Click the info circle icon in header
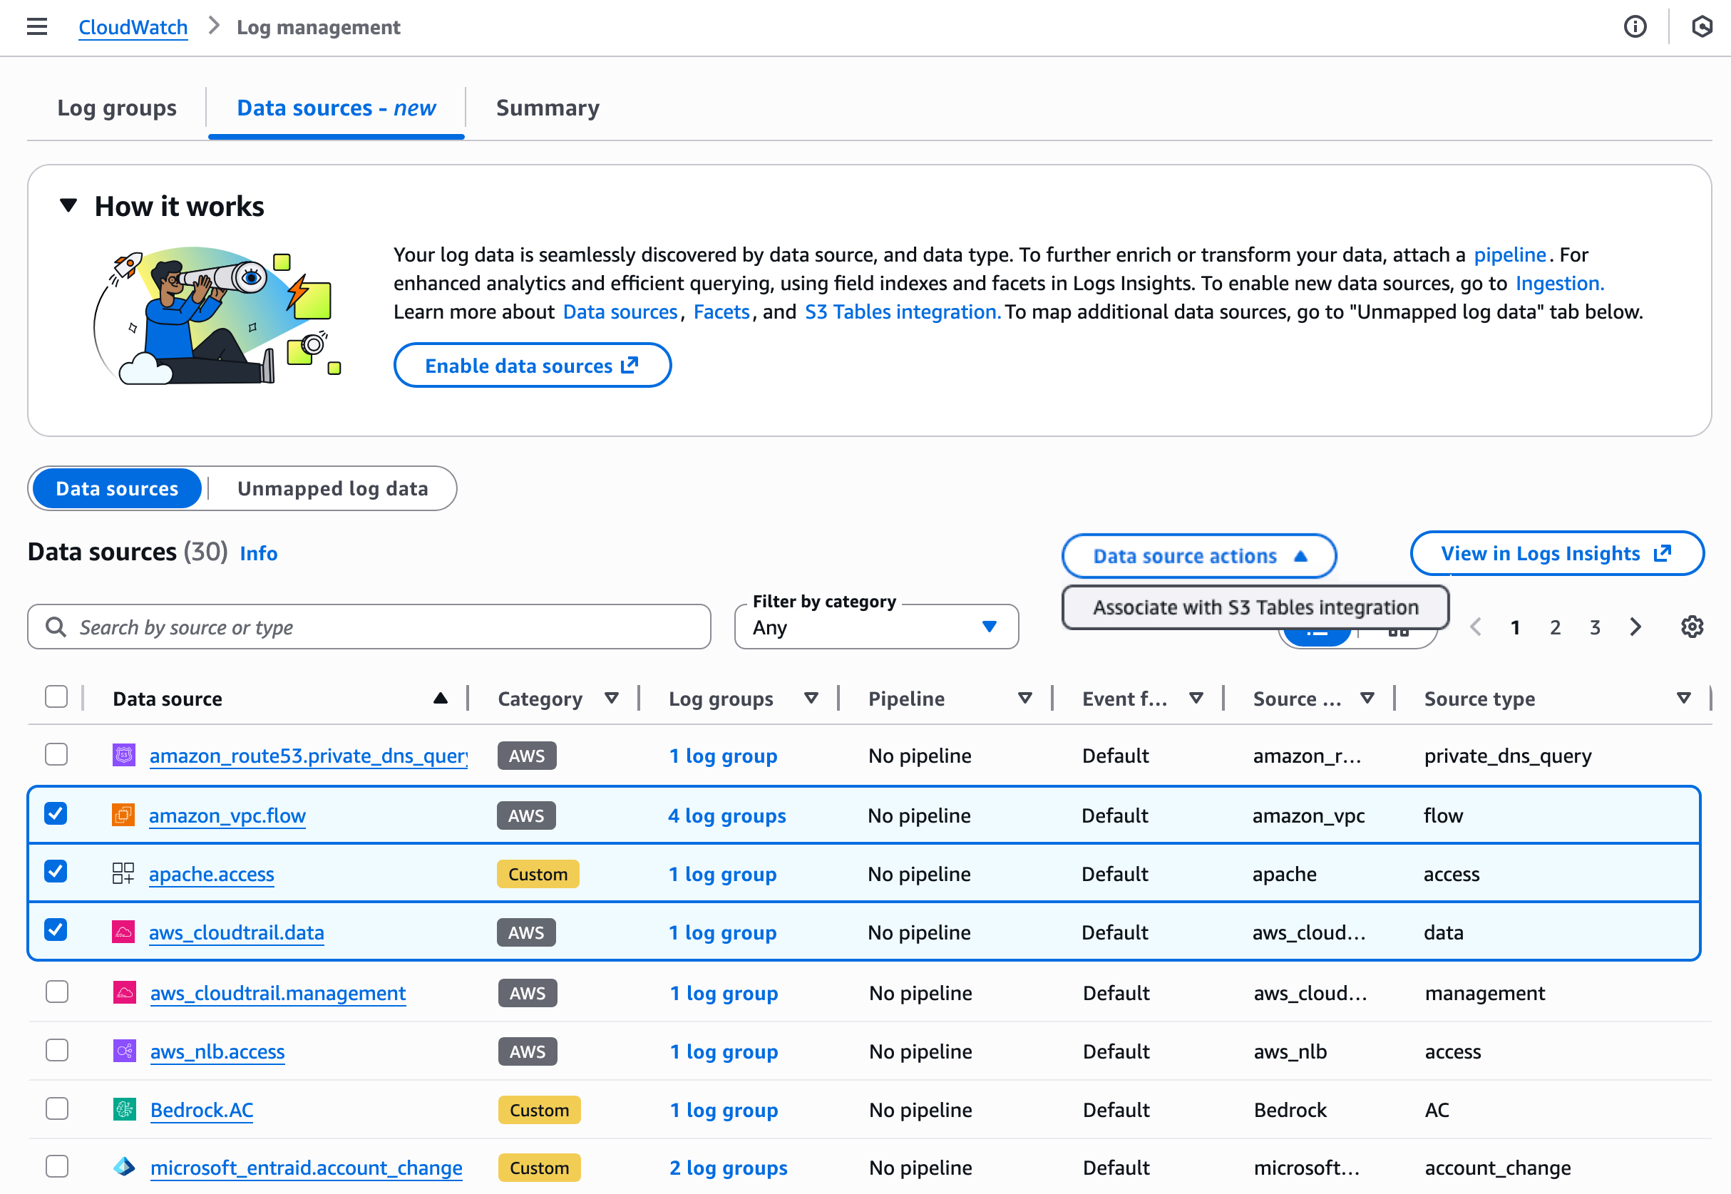This screenshot has width=1731, height=1194. (x=1635, y=27)
